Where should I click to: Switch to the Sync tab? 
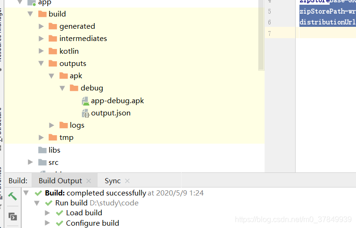[113, 181]
